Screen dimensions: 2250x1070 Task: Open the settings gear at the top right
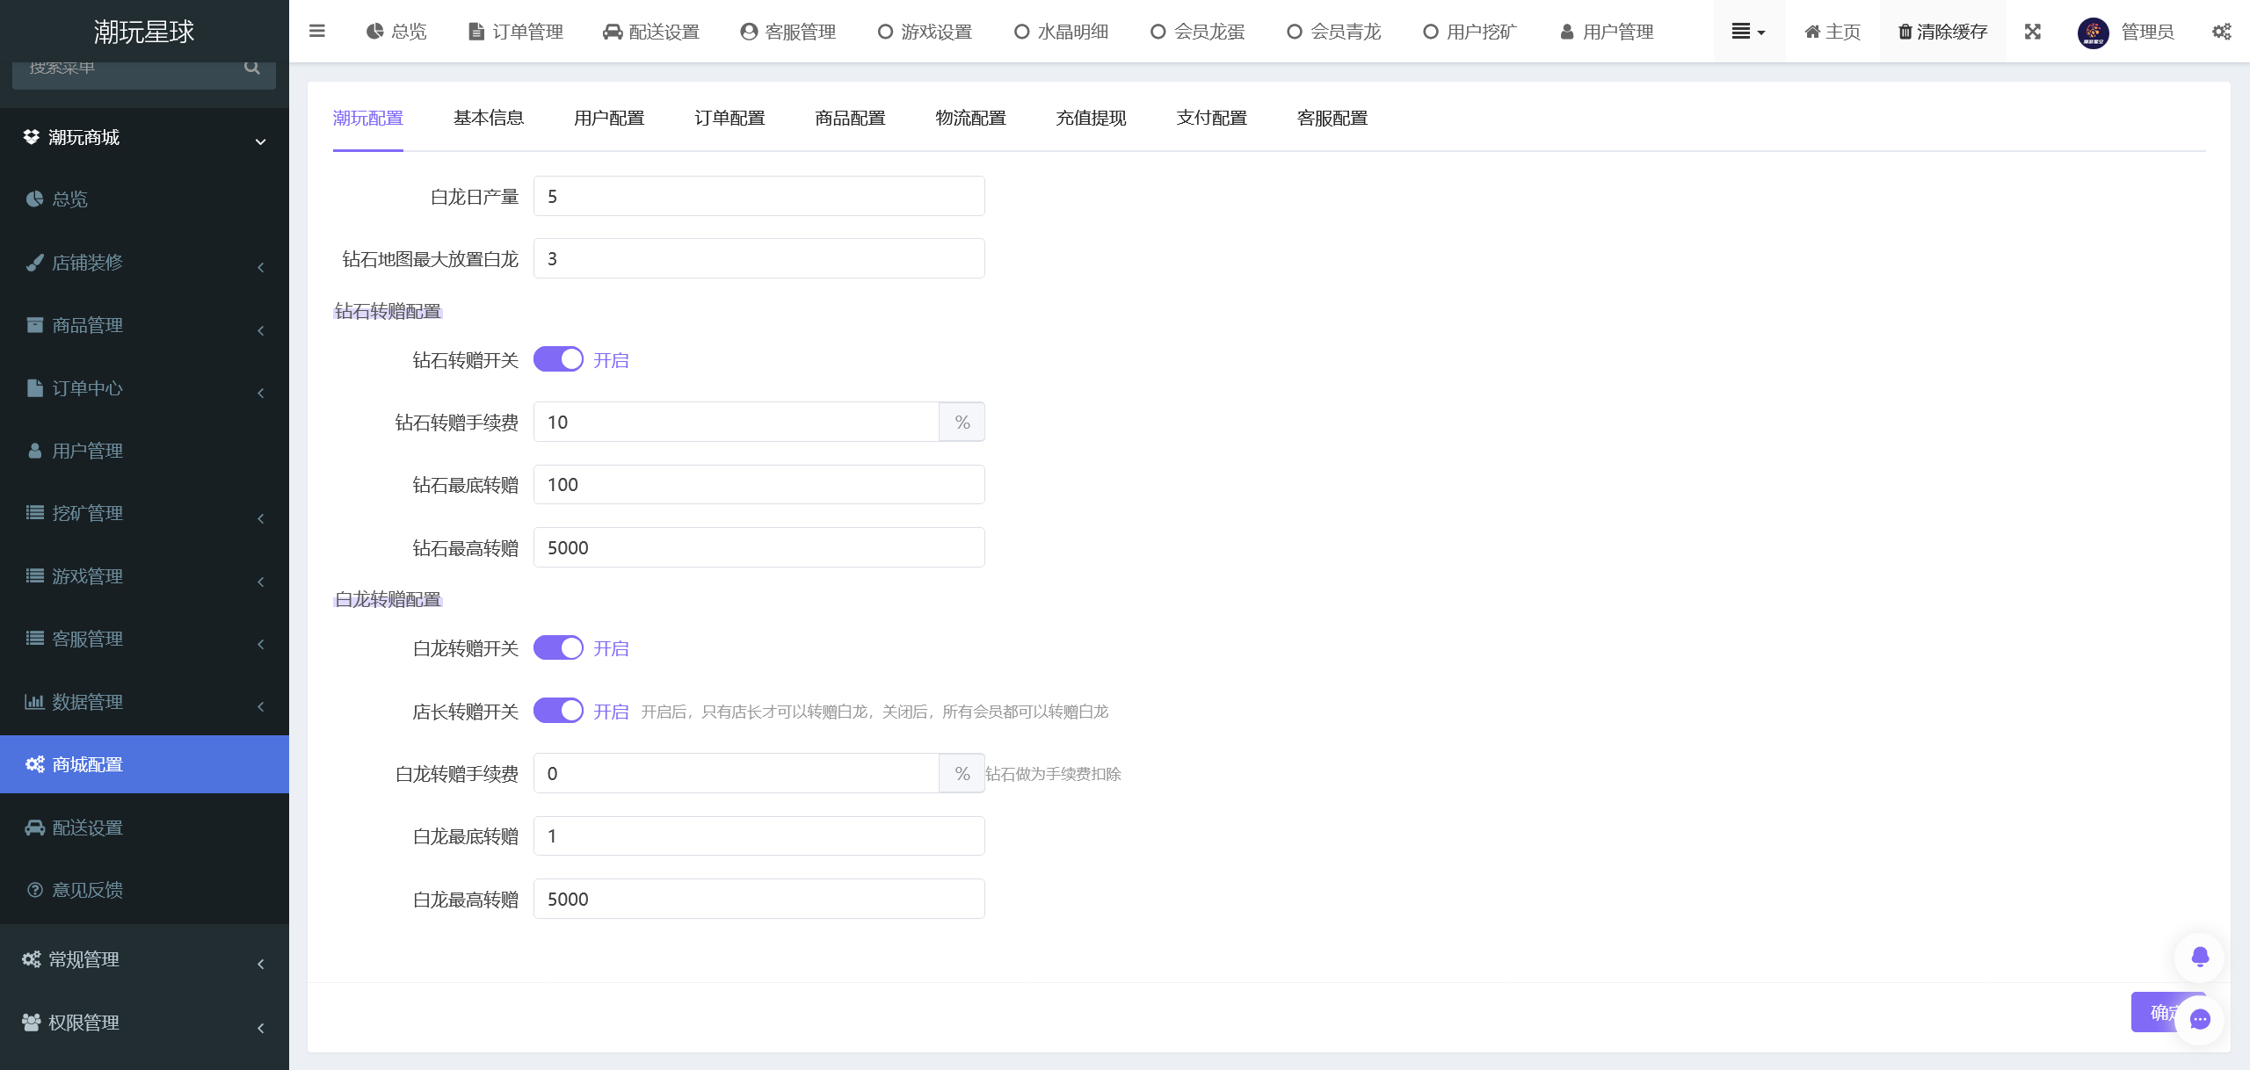point(2222,32)
